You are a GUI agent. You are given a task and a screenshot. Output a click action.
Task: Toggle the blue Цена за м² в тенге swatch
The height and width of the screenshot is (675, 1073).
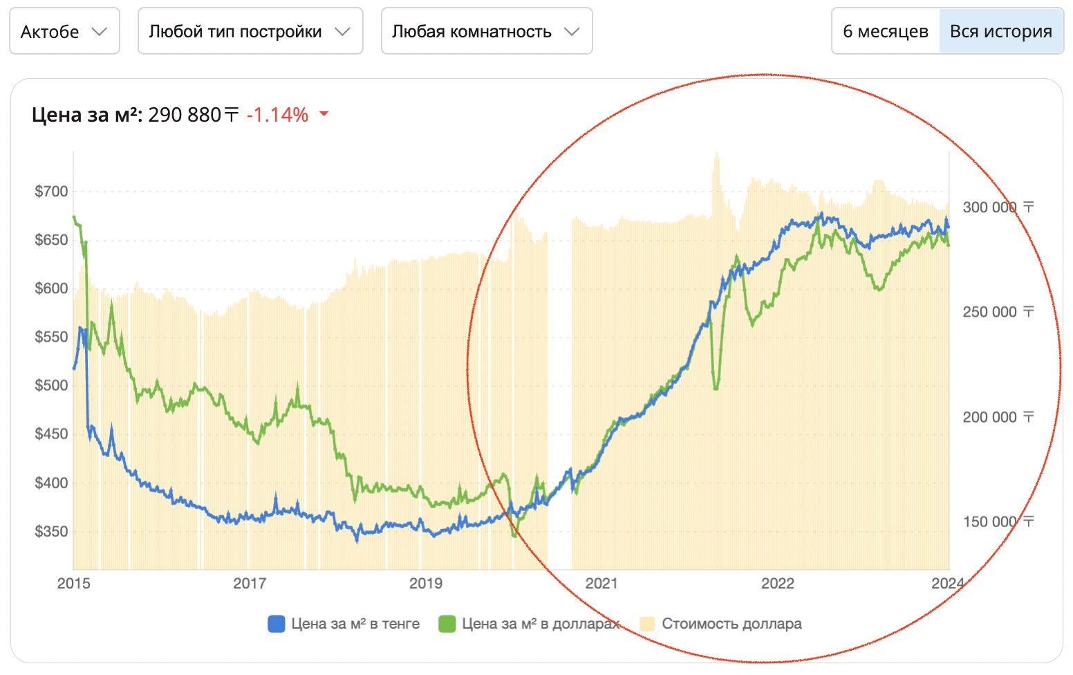[277, 624]
